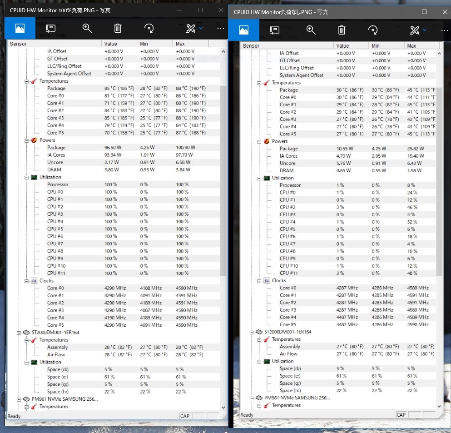Image resolution: width=451 pixels, height=433 pixels.
Task: Collapse Temperatures node in right HW Monitor
Action: (x=259, y=83)
